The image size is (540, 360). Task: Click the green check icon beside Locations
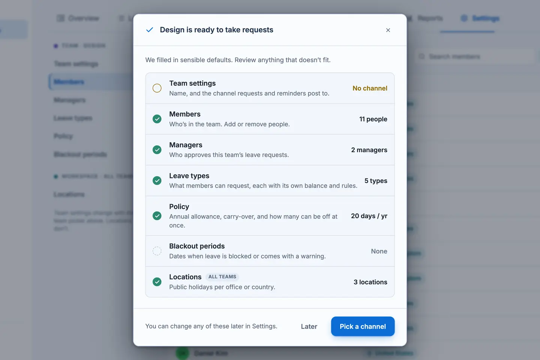(157, 282)
